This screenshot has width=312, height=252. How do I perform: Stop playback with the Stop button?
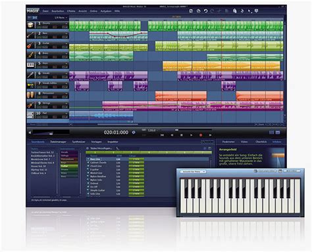[182, 135]
